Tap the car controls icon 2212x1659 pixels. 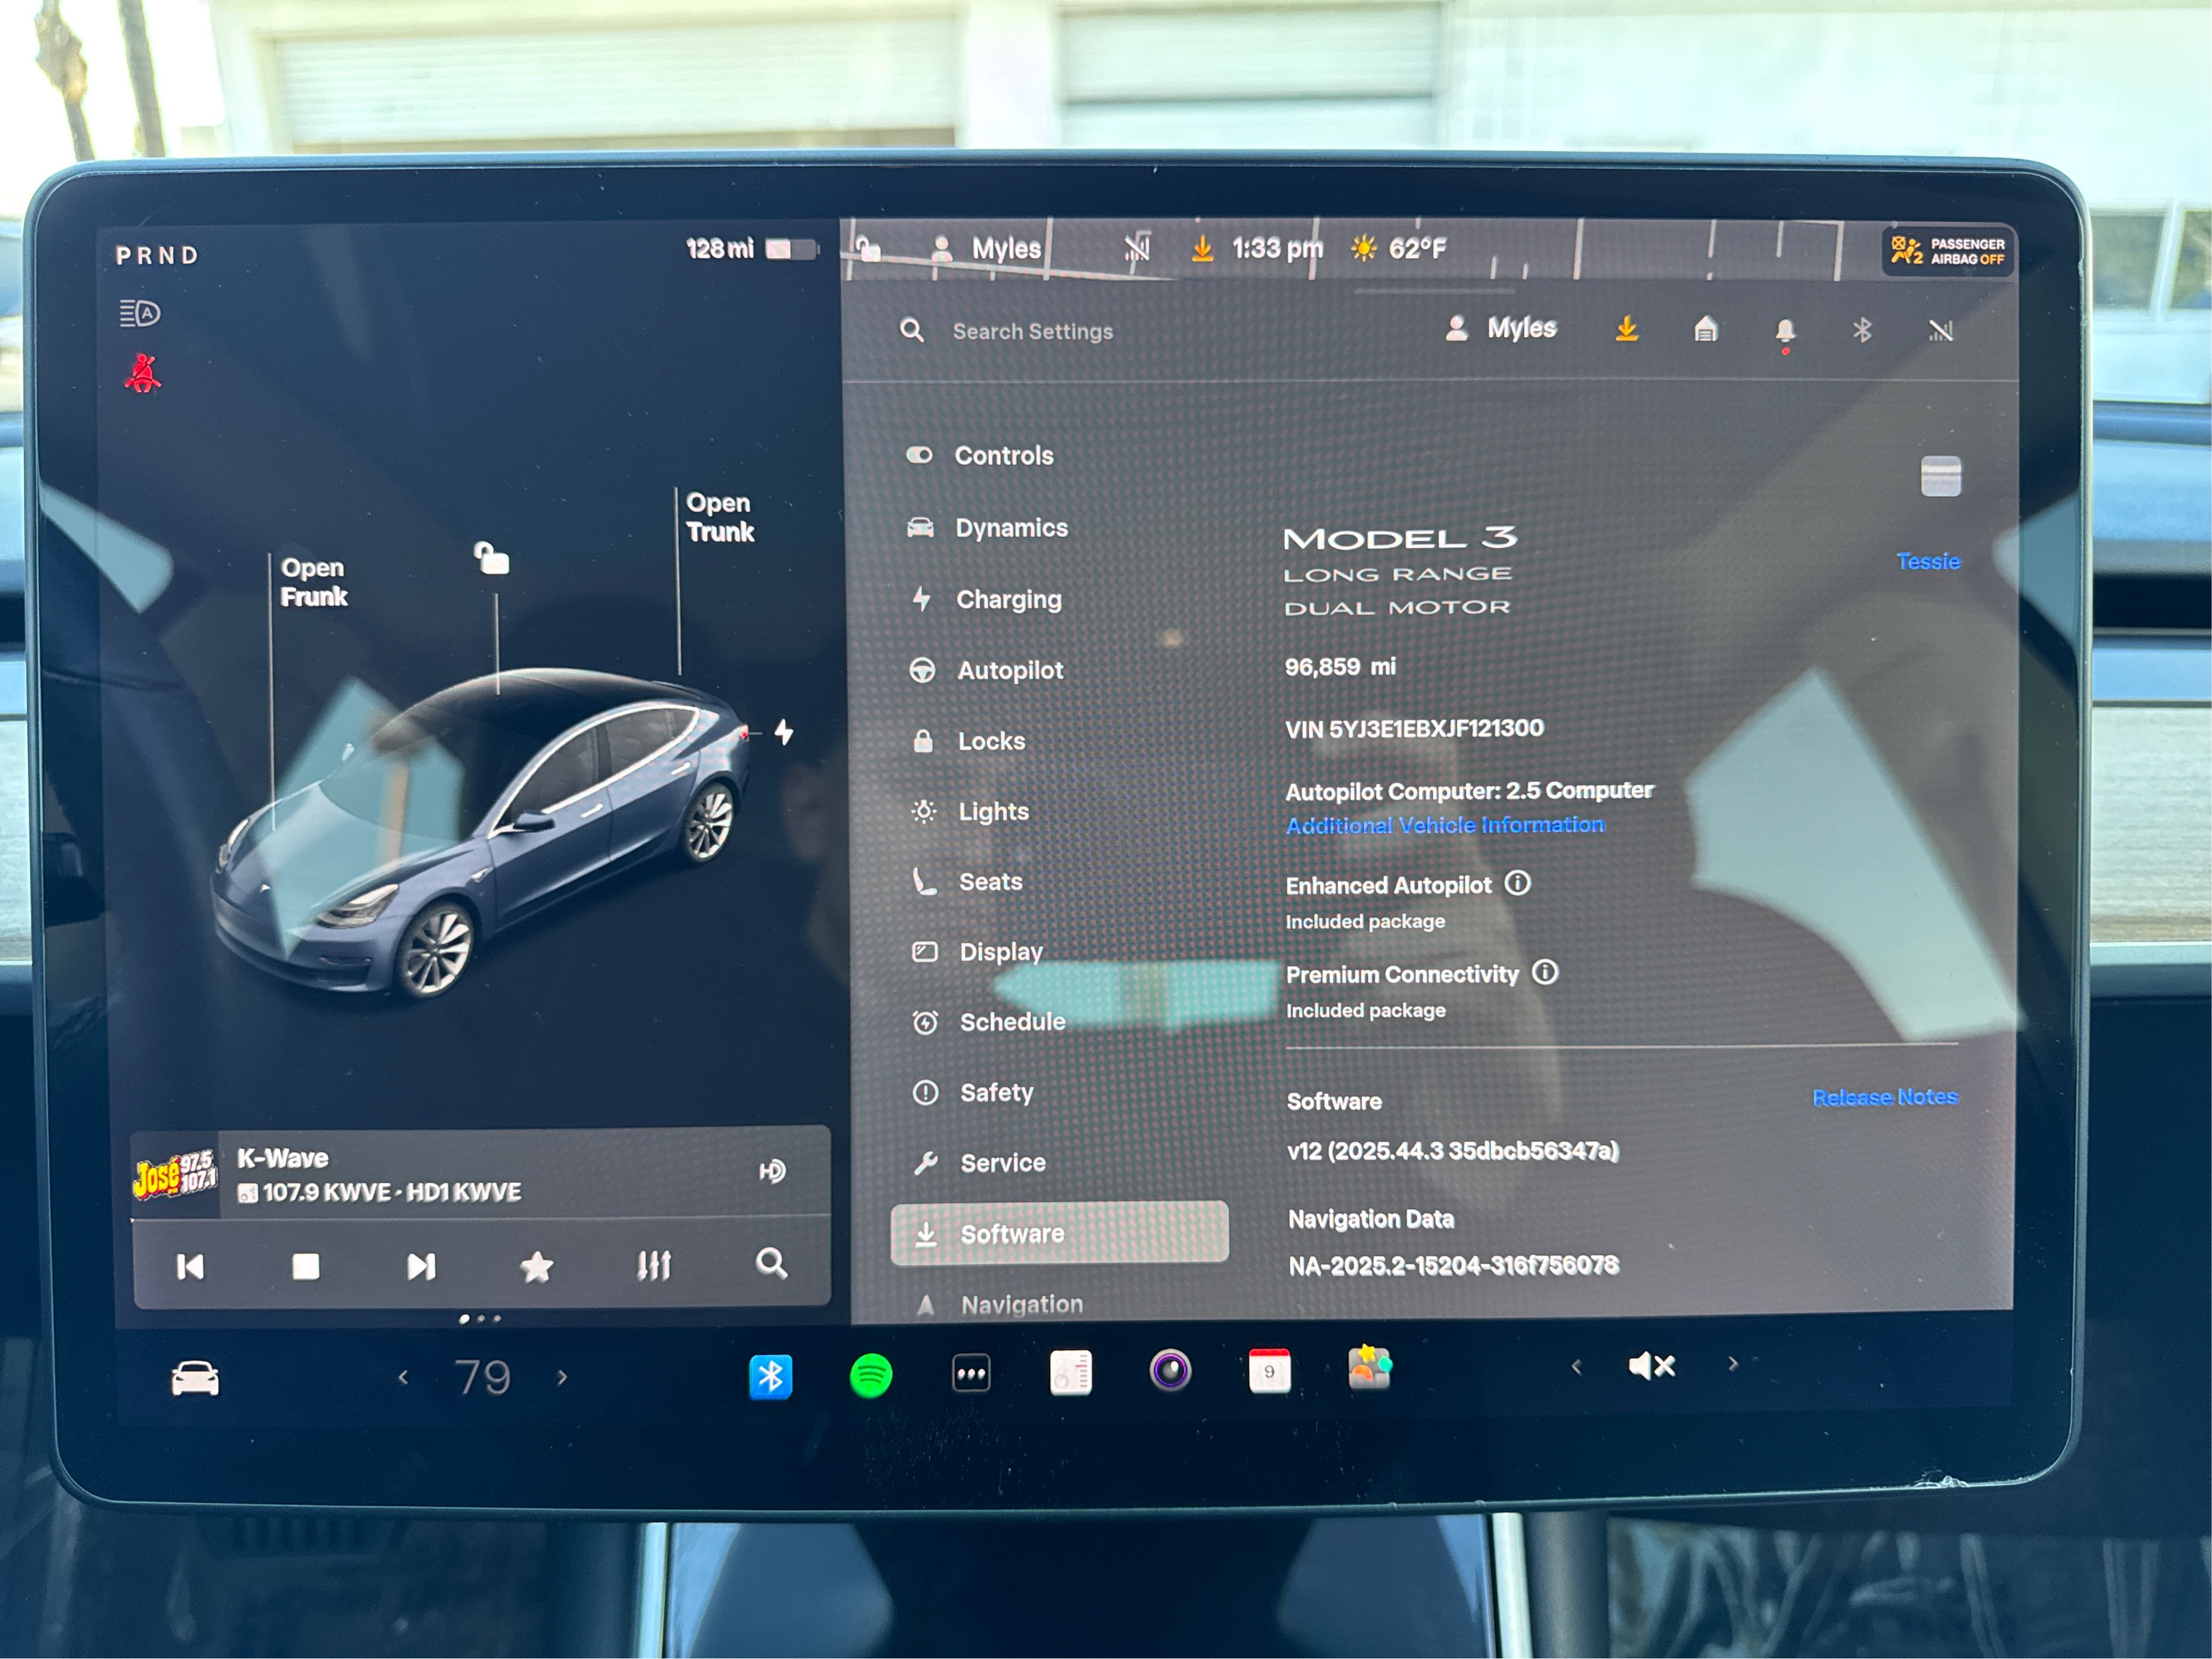[195, 1378]
